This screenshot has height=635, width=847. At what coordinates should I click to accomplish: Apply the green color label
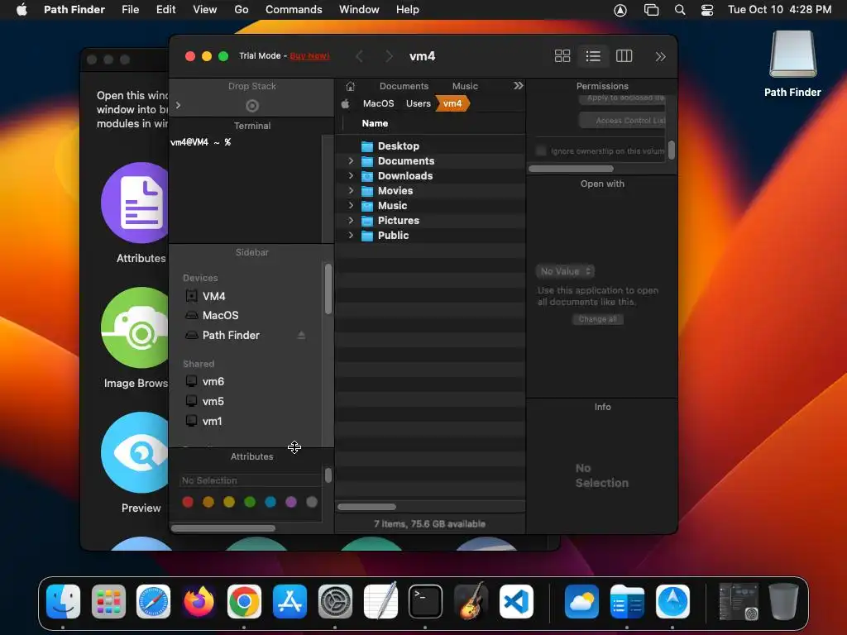pyautogui.click(x=250, y=502)
